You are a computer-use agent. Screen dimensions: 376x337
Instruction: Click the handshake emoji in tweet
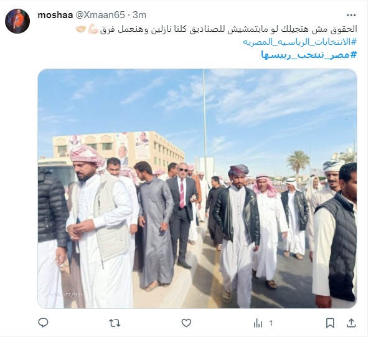click(x=81, y=29)
